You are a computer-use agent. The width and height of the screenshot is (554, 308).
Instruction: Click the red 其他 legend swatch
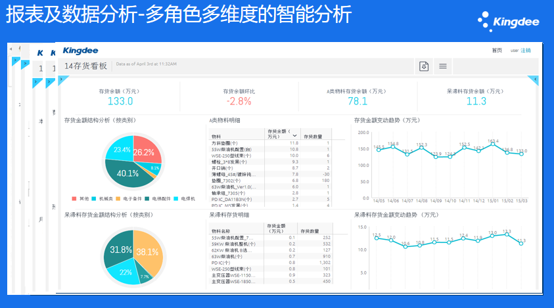click(x=74, y=198)
